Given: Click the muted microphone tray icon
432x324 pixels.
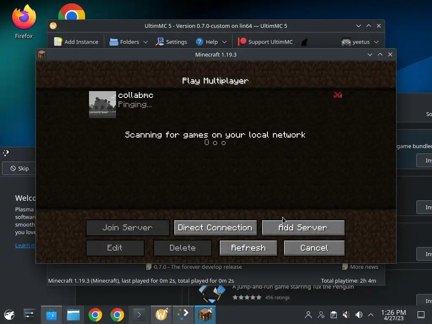Looking at the screenshot, I should click(x=346, y=315).
